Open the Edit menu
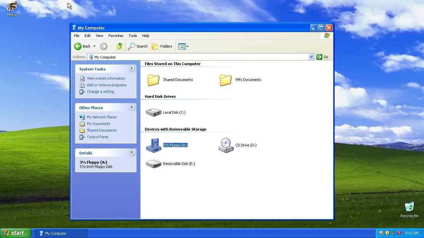 [x=87, y=36]
